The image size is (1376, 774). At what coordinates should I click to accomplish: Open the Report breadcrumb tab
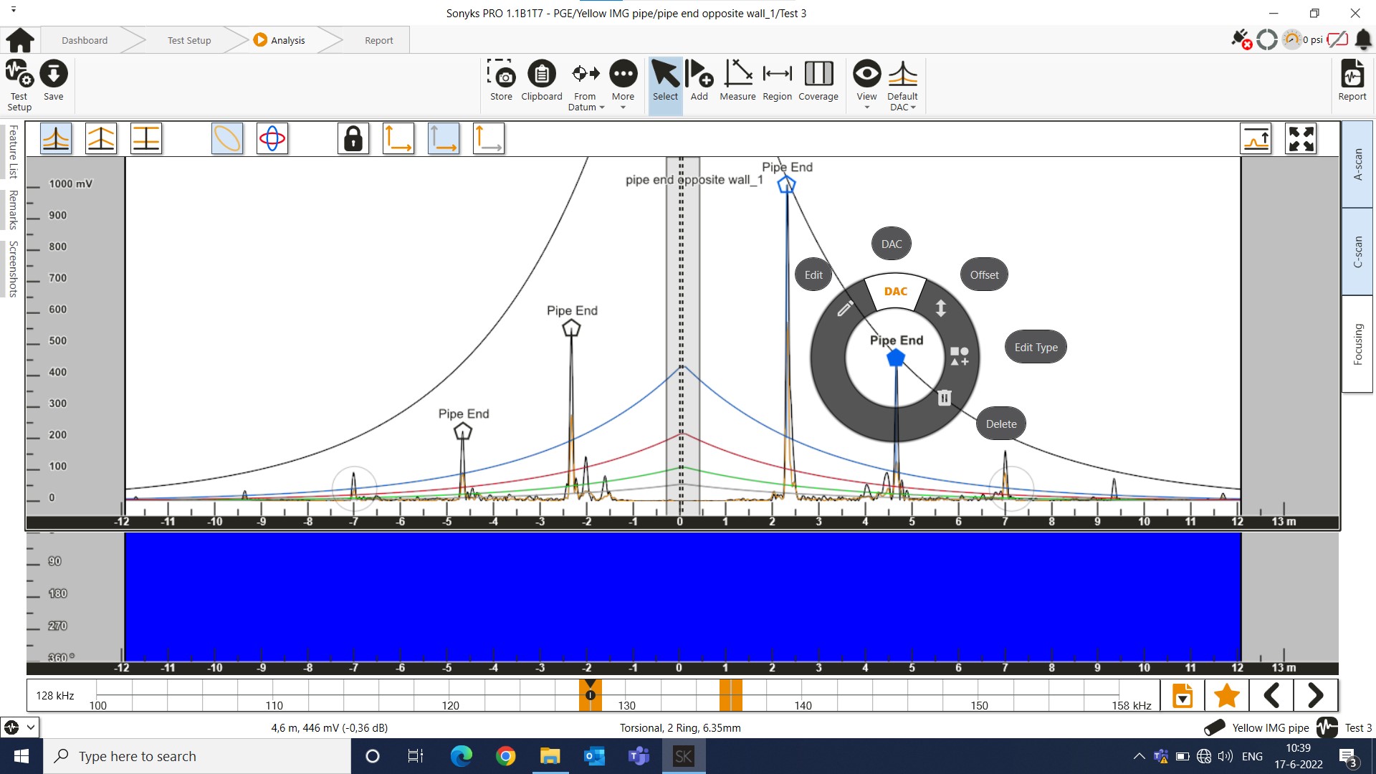378,40
